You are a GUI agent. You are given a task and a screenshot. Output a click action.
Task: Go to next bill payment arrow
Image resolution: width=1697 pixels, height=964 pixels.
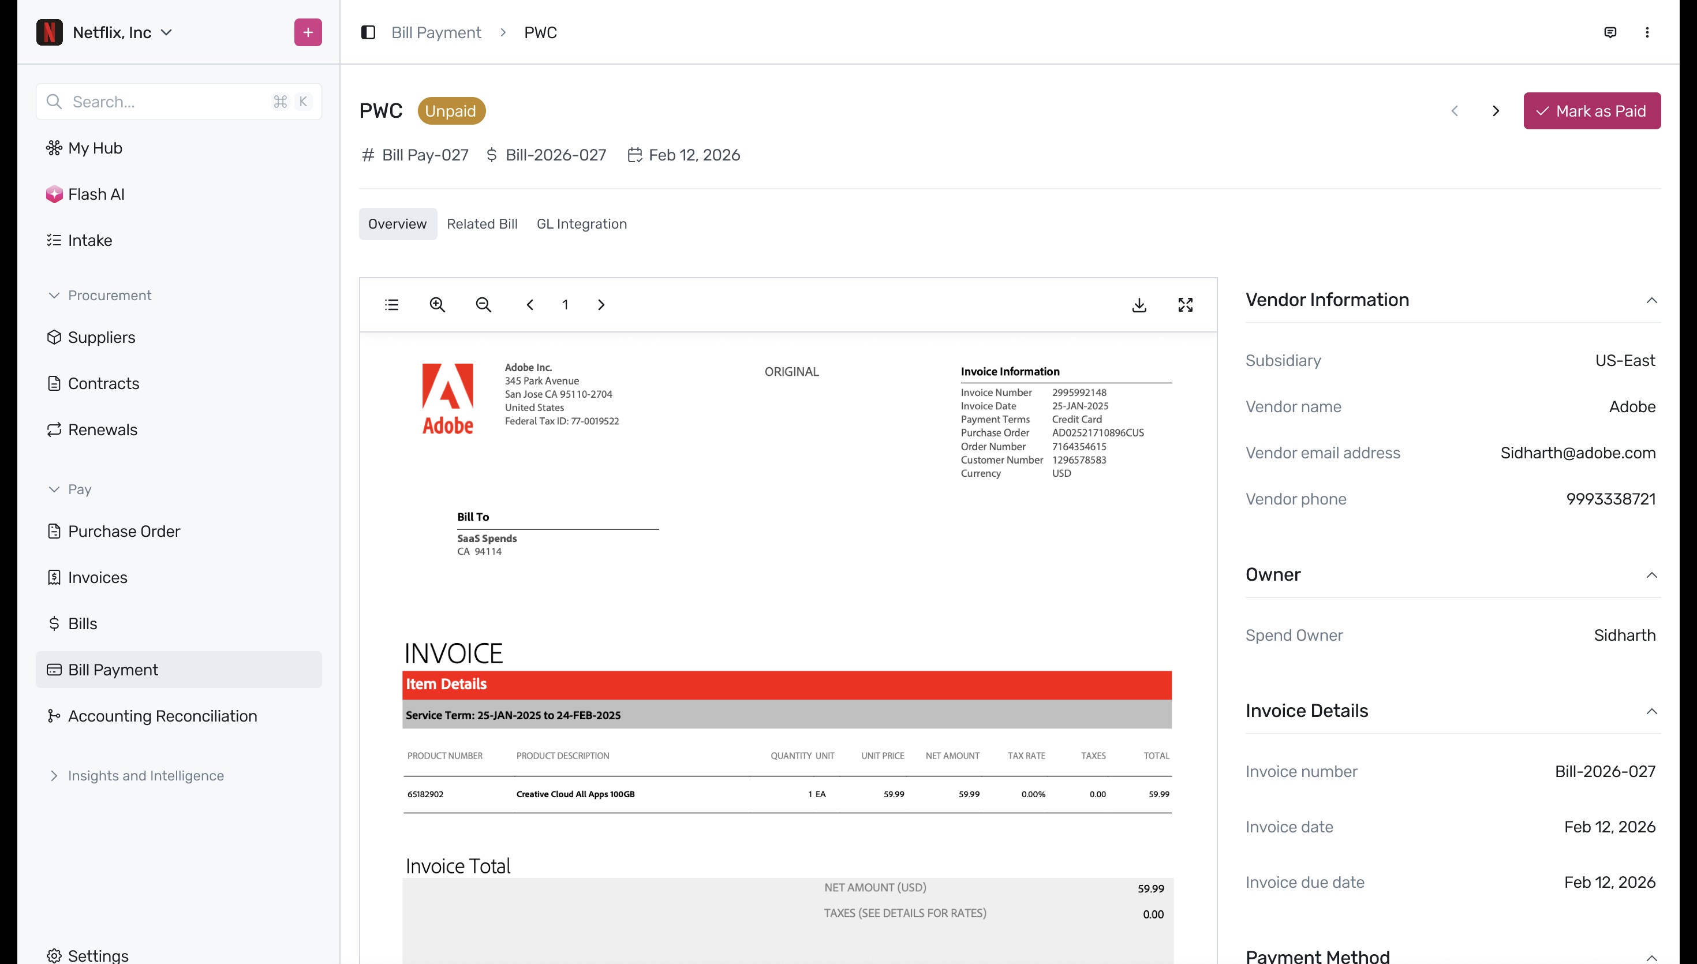click(1496, 111)
